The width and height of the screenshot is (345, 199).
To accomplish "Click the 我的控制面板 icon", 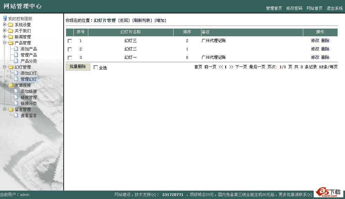I will [5, 18].
